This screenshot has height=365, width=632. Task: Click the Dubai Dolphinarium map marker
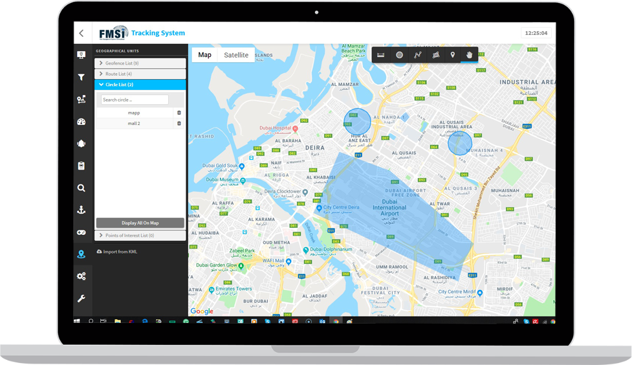(x=306, y=250)
